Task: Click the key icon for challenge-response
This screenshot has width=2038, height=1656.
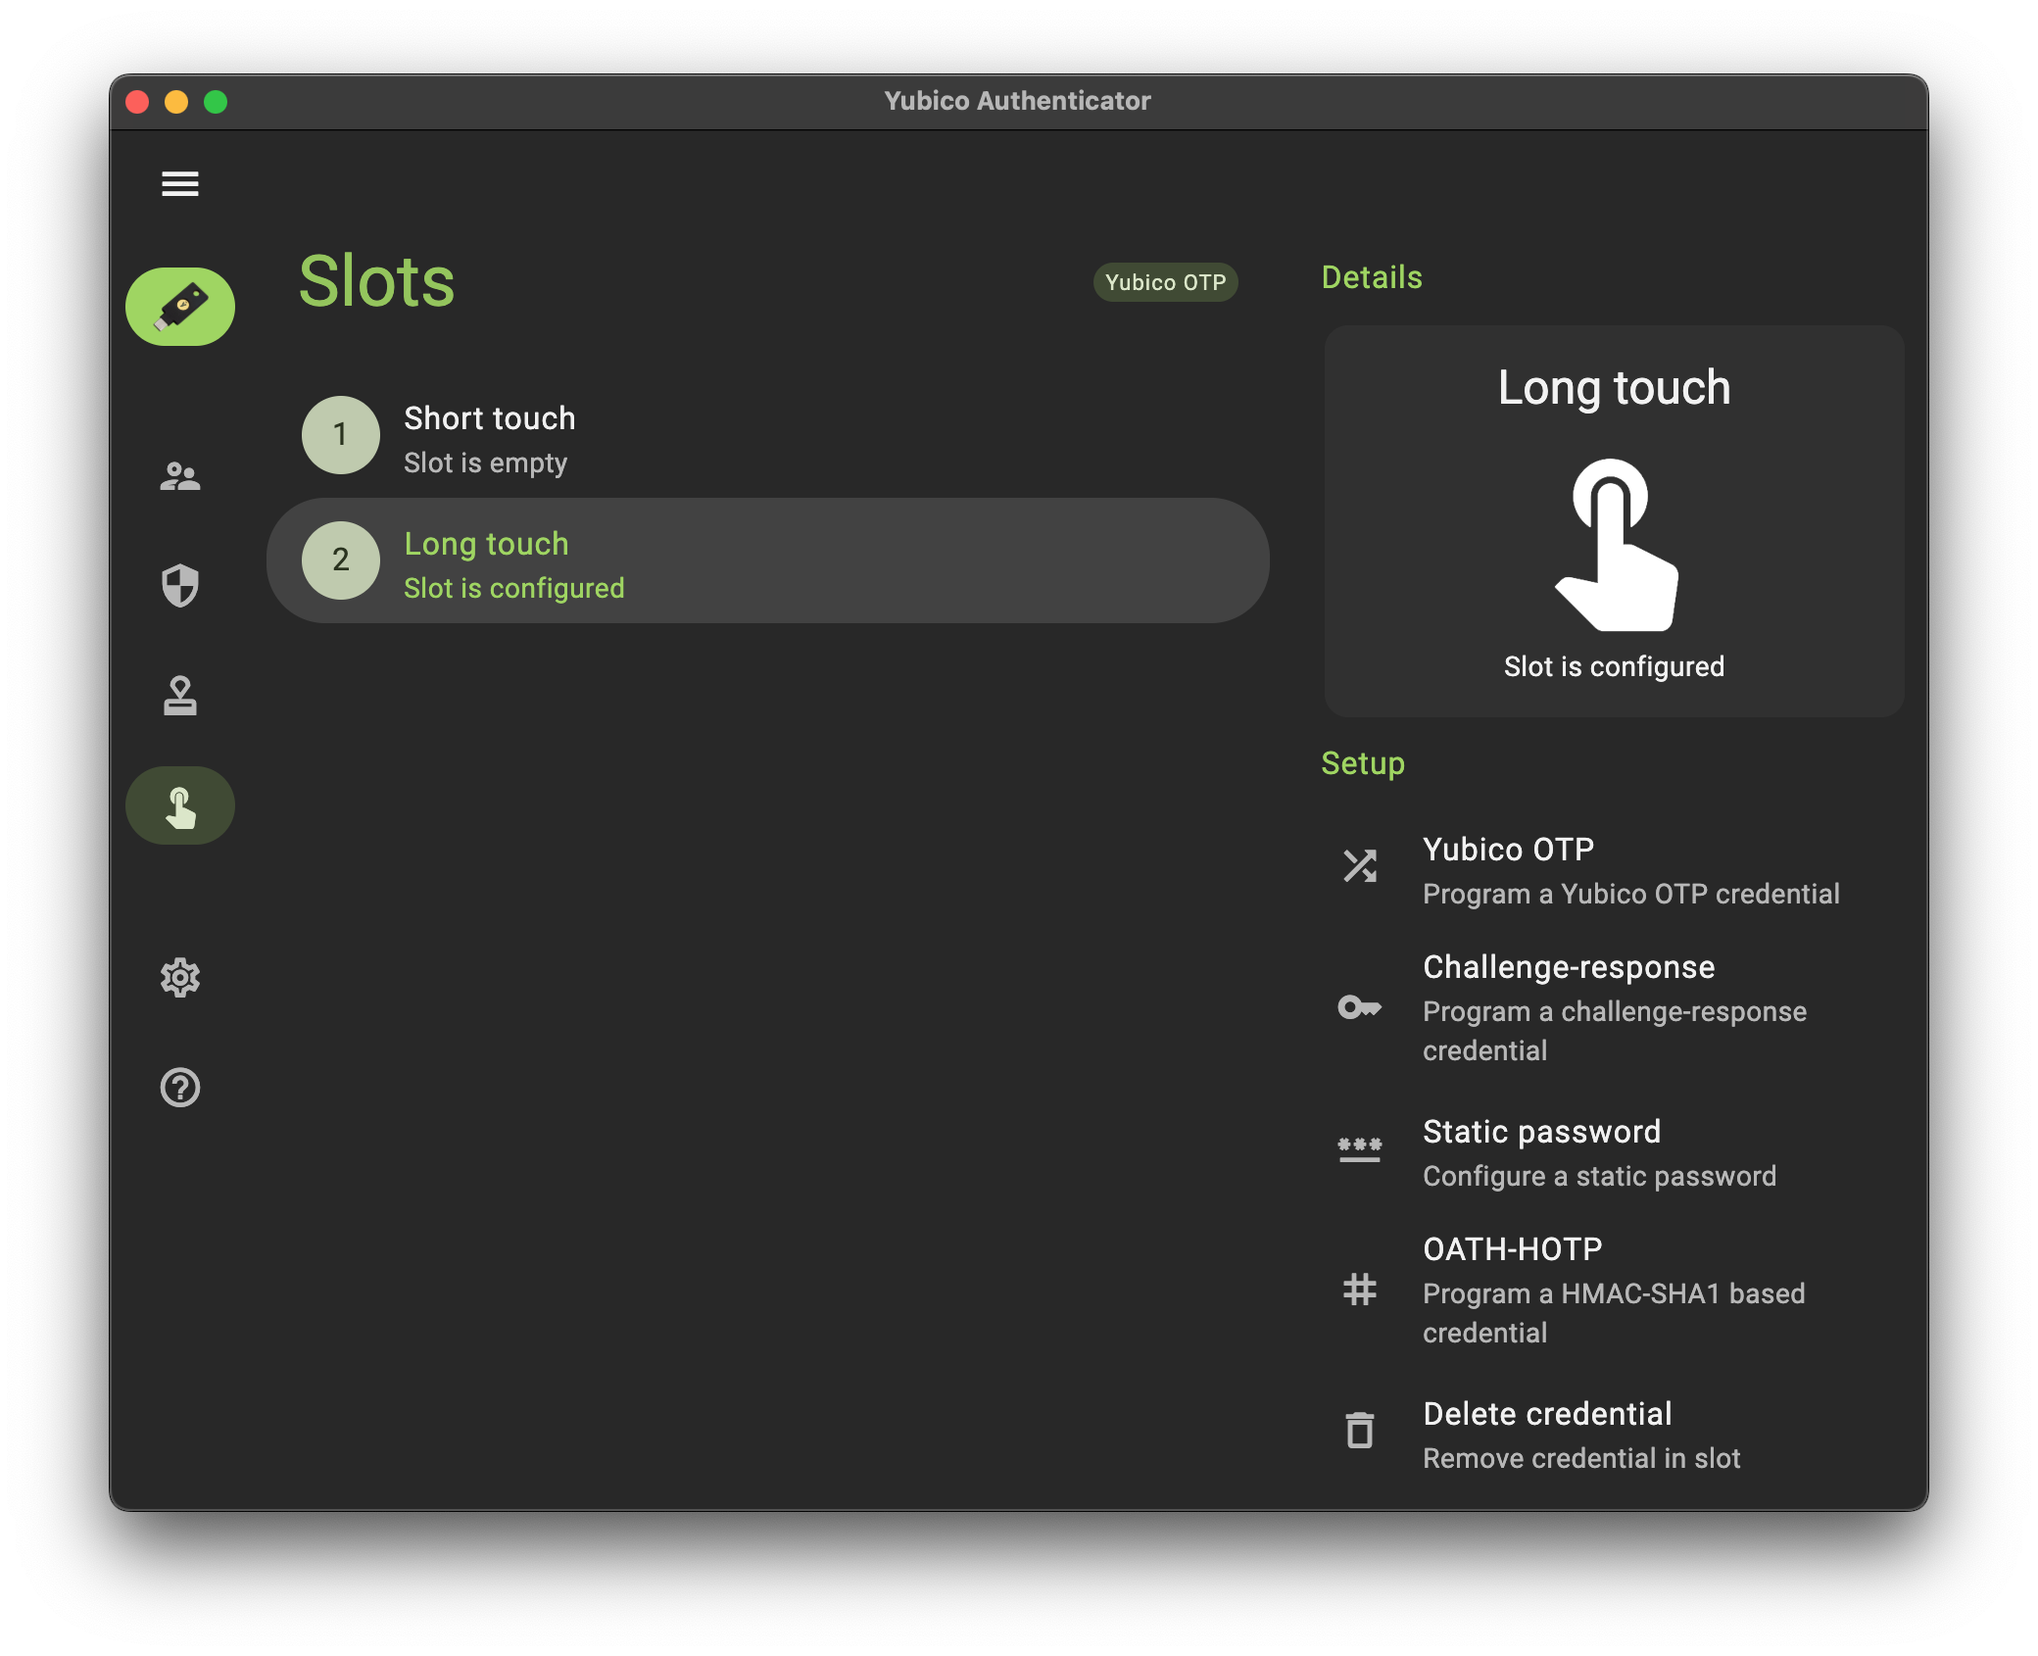Action: [1360, 1007]
